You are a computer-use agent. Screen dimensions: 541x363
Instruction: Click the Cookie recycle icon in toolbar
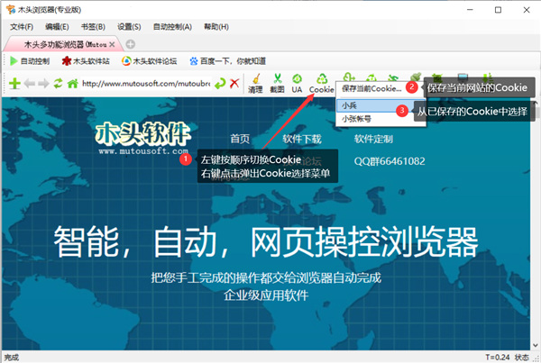[x=322, y=83]
